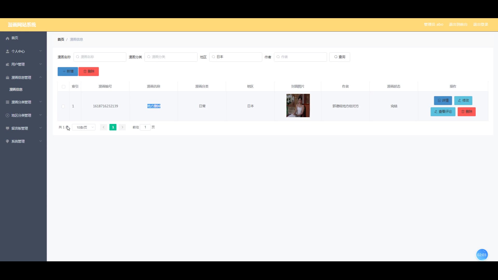Viewport: 498px width, 280px height.
Task: Click the 漫画分类管理 grid icon
Action: click(8, 102)
